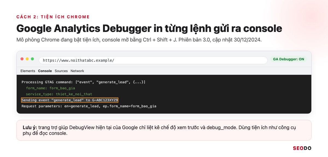
Task: Click the heading CÁCH 2: TIỆN ÍCH CHROME
Action: [53, 17]
